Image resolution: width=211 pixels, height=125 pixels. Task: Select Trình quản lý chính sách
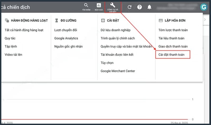click(118, 38)
